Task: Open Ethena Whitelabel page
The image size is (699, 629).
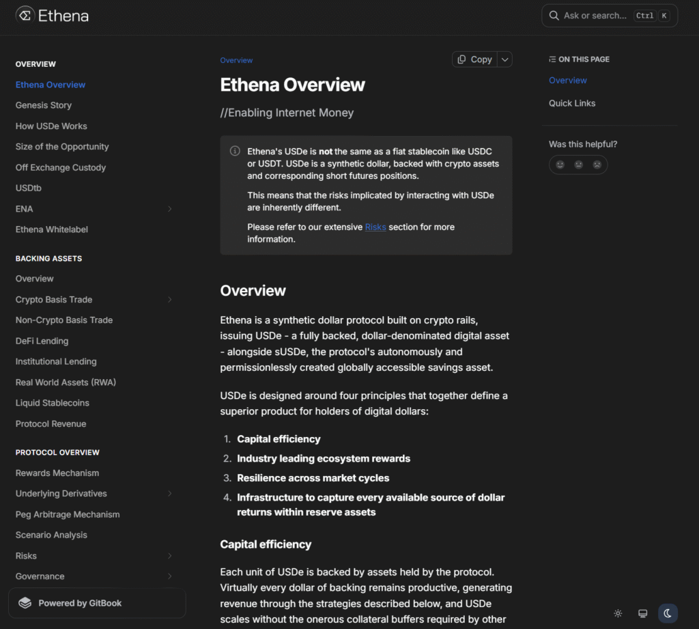Action: tap(52, 229)
